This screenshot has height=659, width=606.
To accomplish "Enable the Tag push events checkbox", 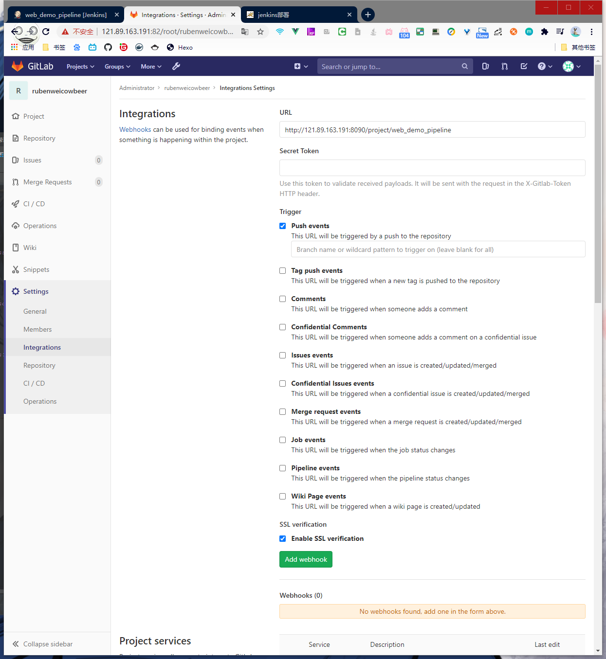I will click(x=283, y=270).
